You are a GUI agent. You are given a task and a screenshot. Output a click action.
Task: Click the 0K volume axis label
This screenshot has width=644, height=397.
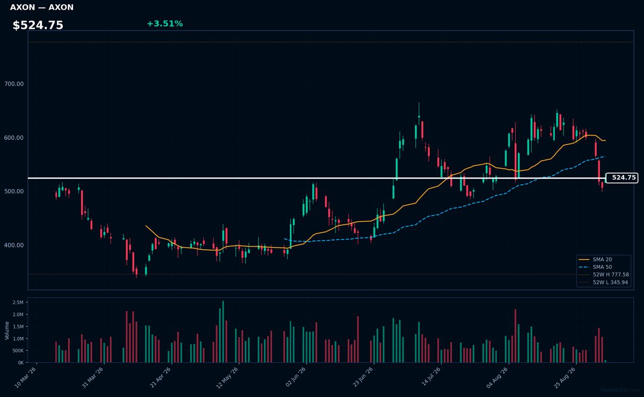click(x=21, y=363)
